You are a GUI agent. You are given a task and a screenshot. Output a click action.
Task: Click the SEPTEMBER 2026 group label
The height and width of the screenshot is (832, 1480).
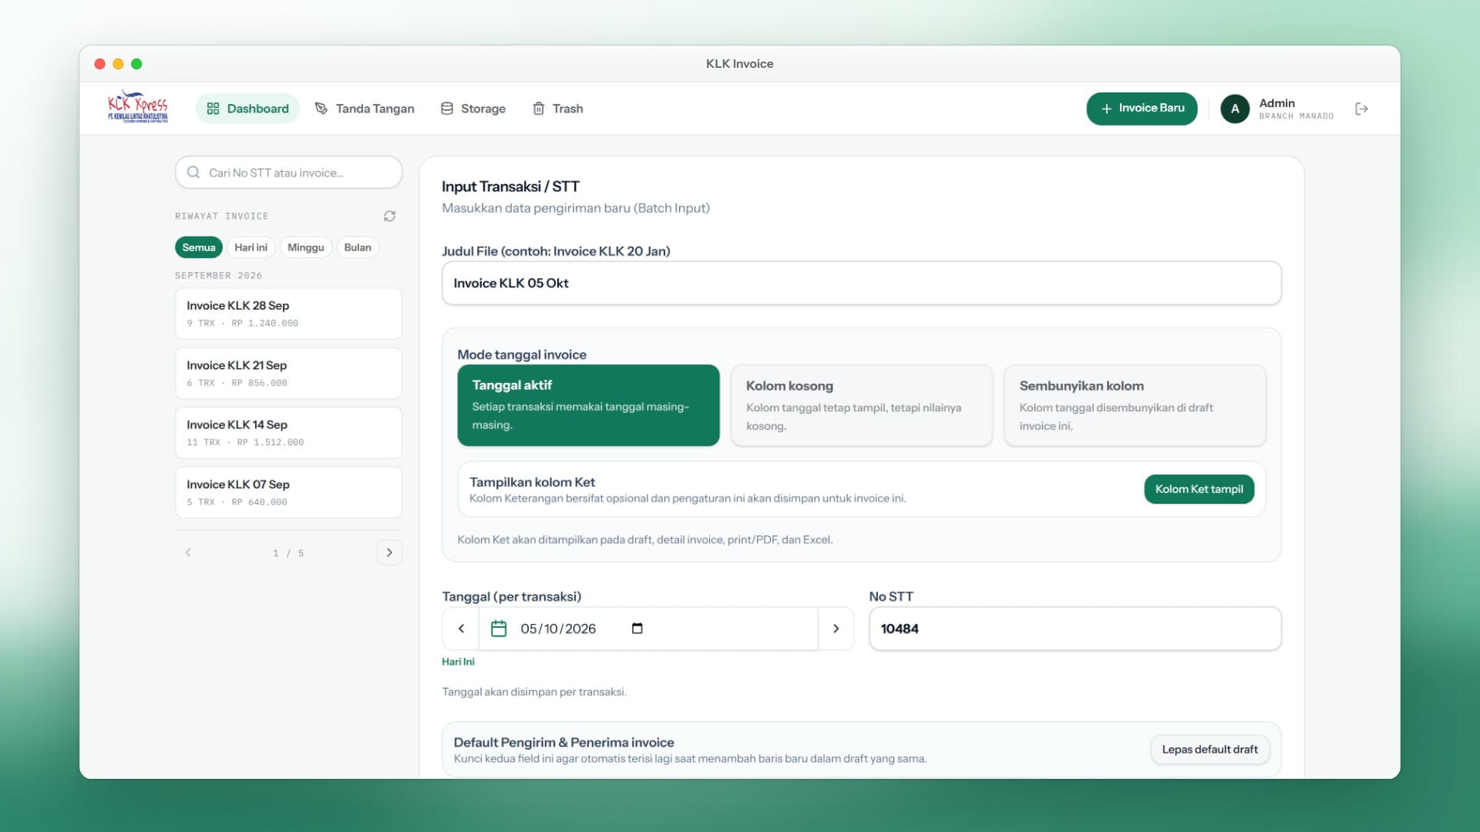click(x=218, y=276)
